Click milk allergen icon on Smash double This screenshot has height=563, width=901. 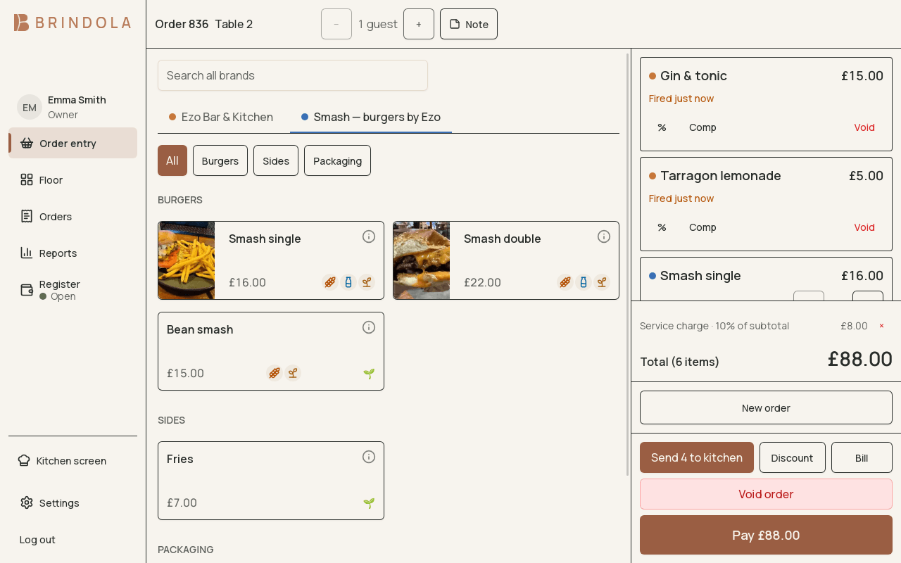click(584, 282)
